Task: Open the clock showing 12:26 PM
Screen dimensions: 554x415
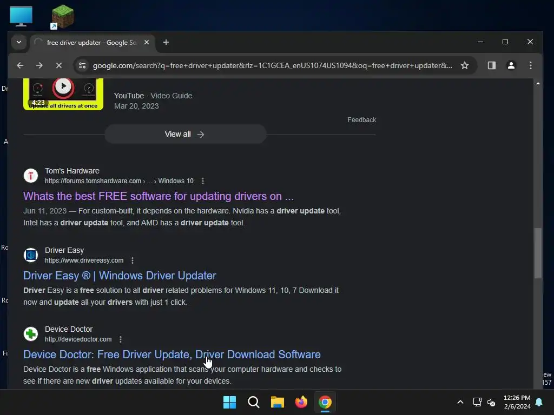Action: click(517, 402)
